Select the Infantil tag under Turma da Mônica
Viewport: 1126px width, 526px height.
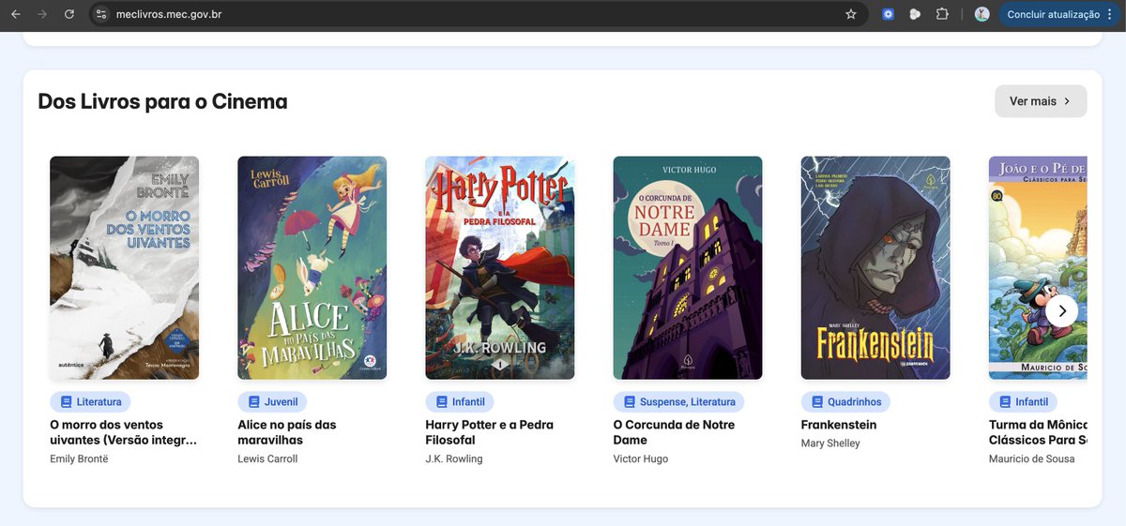click(1023, 402)
